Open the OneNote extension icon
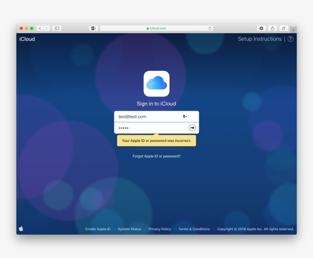 [93, 28]
